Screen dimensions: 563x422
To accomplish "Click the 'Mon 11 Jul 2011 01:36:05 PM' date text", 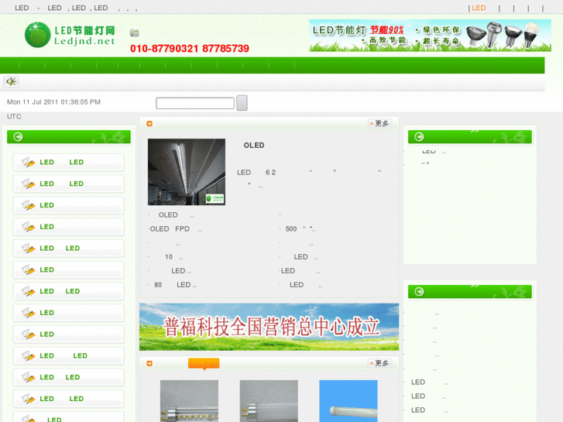I will click(53, 102).
